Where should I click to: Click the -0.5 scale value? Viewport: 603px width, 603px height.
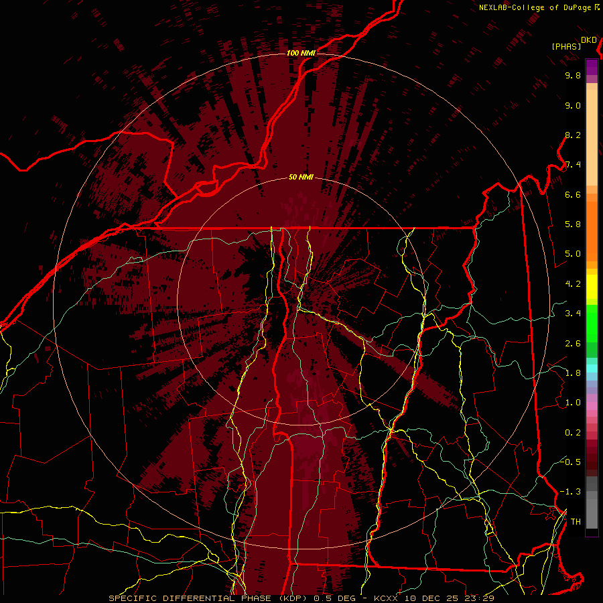570,462
